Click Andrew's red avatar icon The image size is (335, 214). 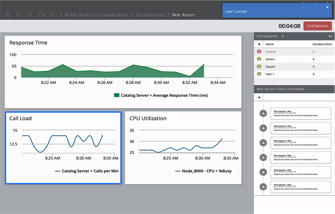coord(259,52)
